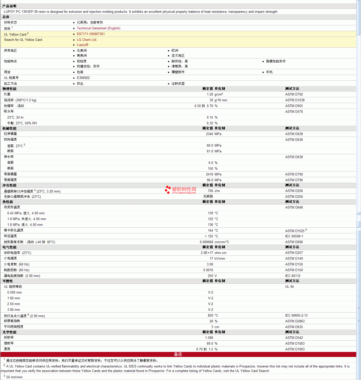Click the ASTM D792 test method cell
Viewport: 361px width, 380px height.
click(x=294, y=94)
